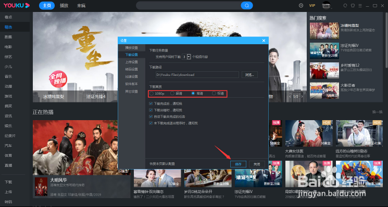
Task: Open 播放设置 settings tab
Action: coord(131,48)
